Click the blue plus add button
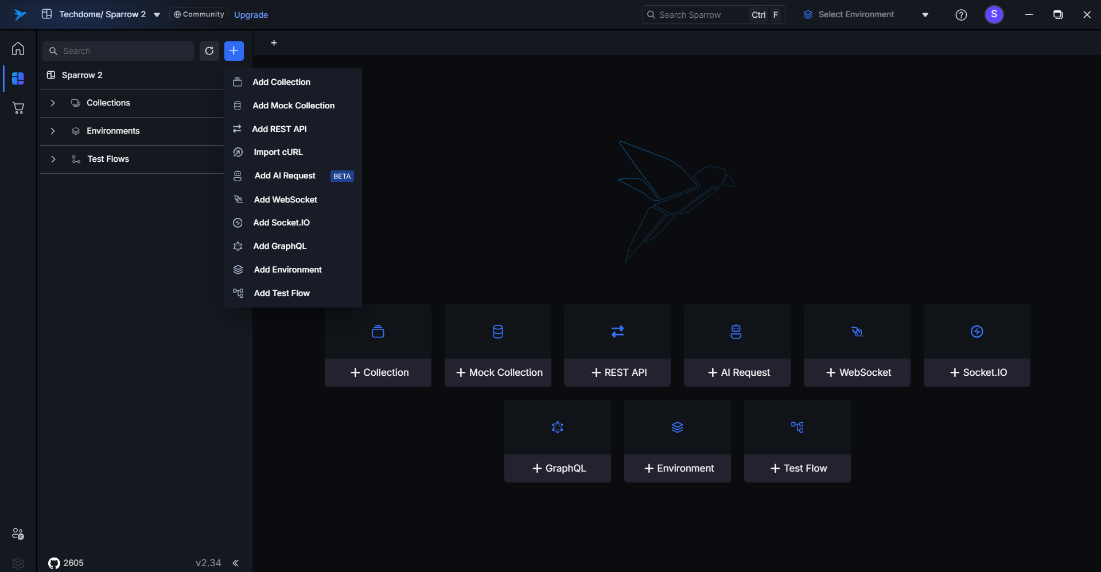This screenshot has width=1101, height=572. click(234, 51)
